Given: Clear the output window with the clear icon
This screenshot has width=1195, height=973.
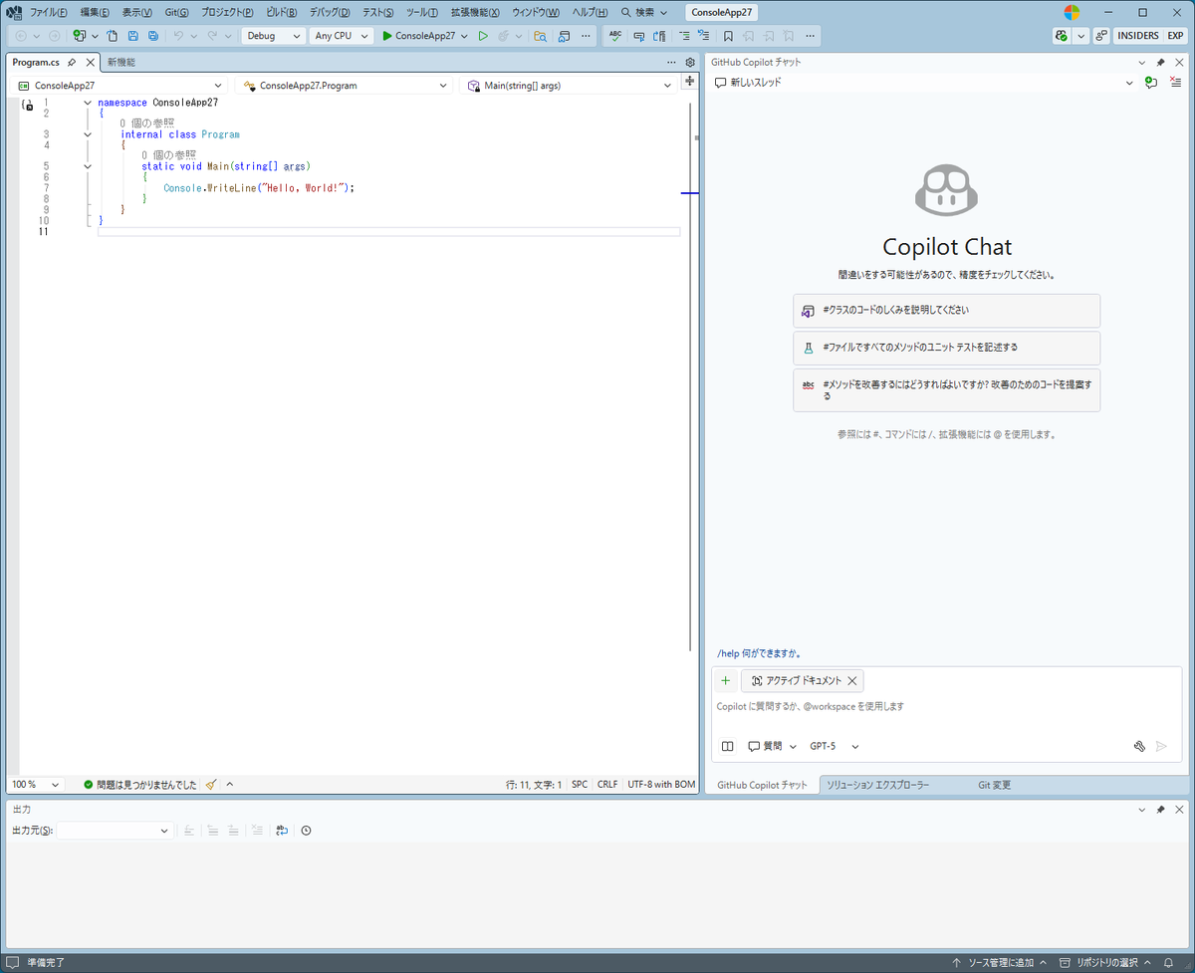Looking at the screenshot, I should 256,830.
